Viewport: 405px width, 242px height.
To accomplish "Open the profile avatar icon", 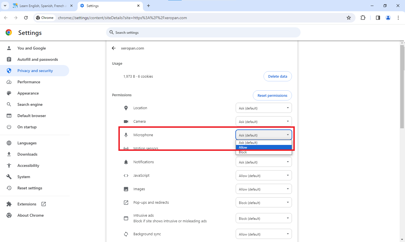I will 388,18.
